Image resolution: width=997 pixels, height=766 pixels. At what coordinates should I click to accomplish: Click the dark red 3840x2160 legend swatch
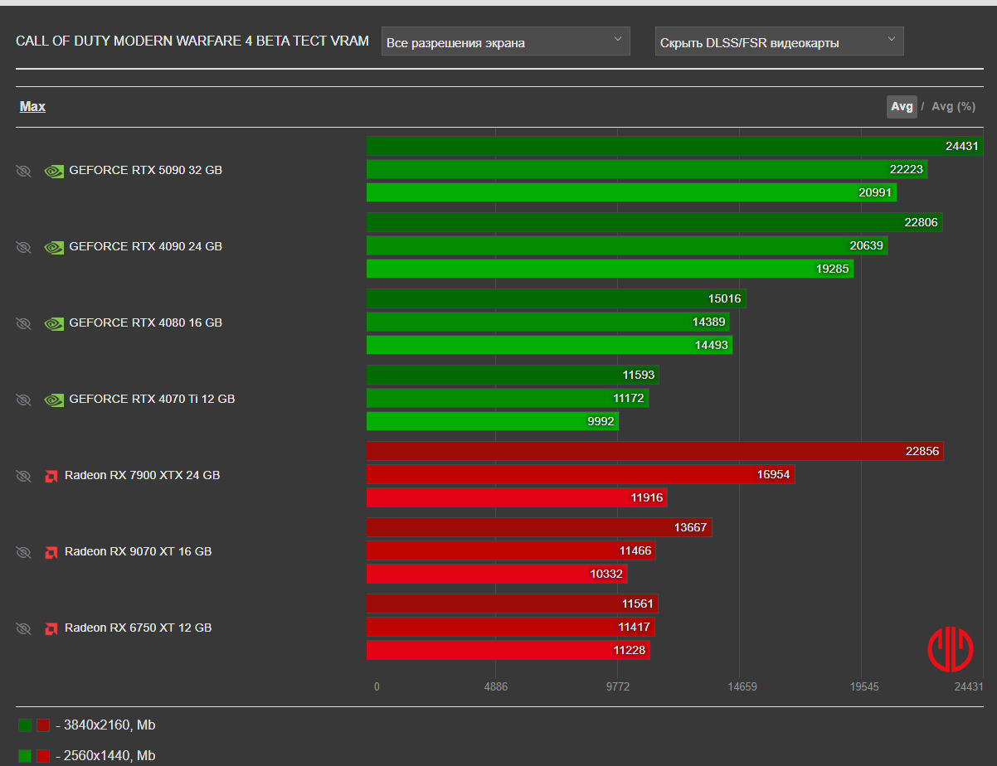(x=43, y=725)
